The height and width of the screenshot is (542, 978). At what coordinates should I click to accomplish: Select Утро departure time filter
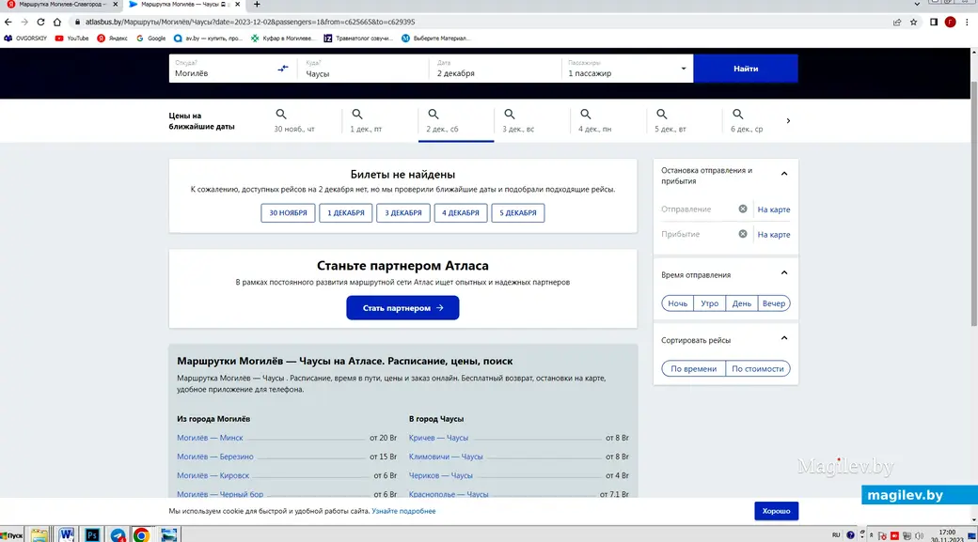[709, 303]
